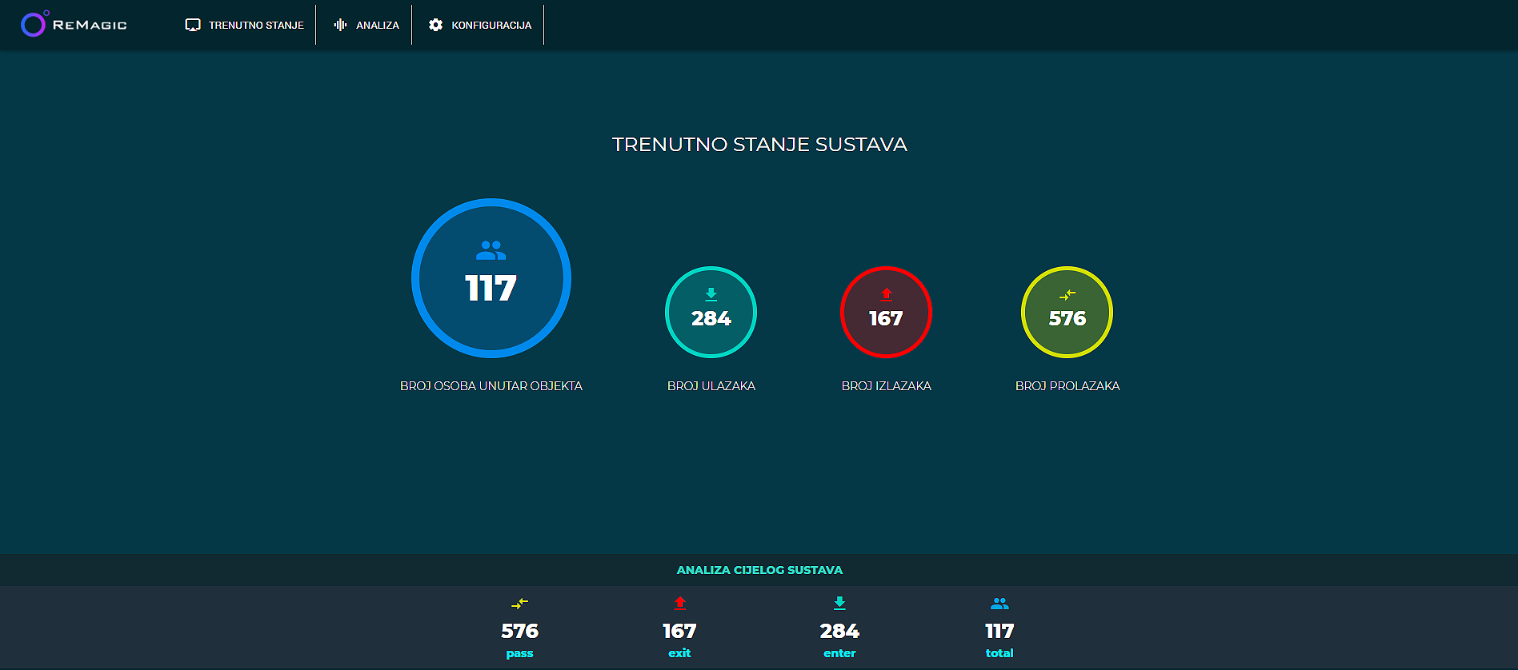Click the Analiza waveform icon
1518x670 pixels.
coord(340,25)
